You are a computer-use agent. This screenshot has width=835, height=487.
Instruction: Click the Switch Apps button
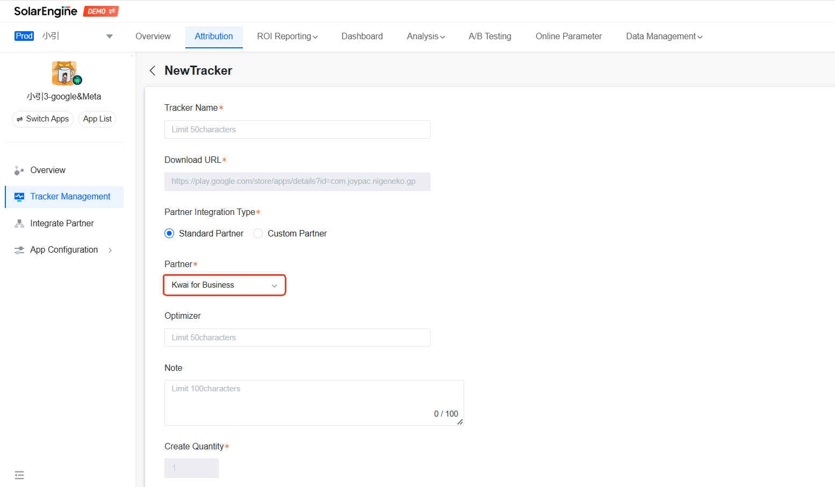[42, 119]
